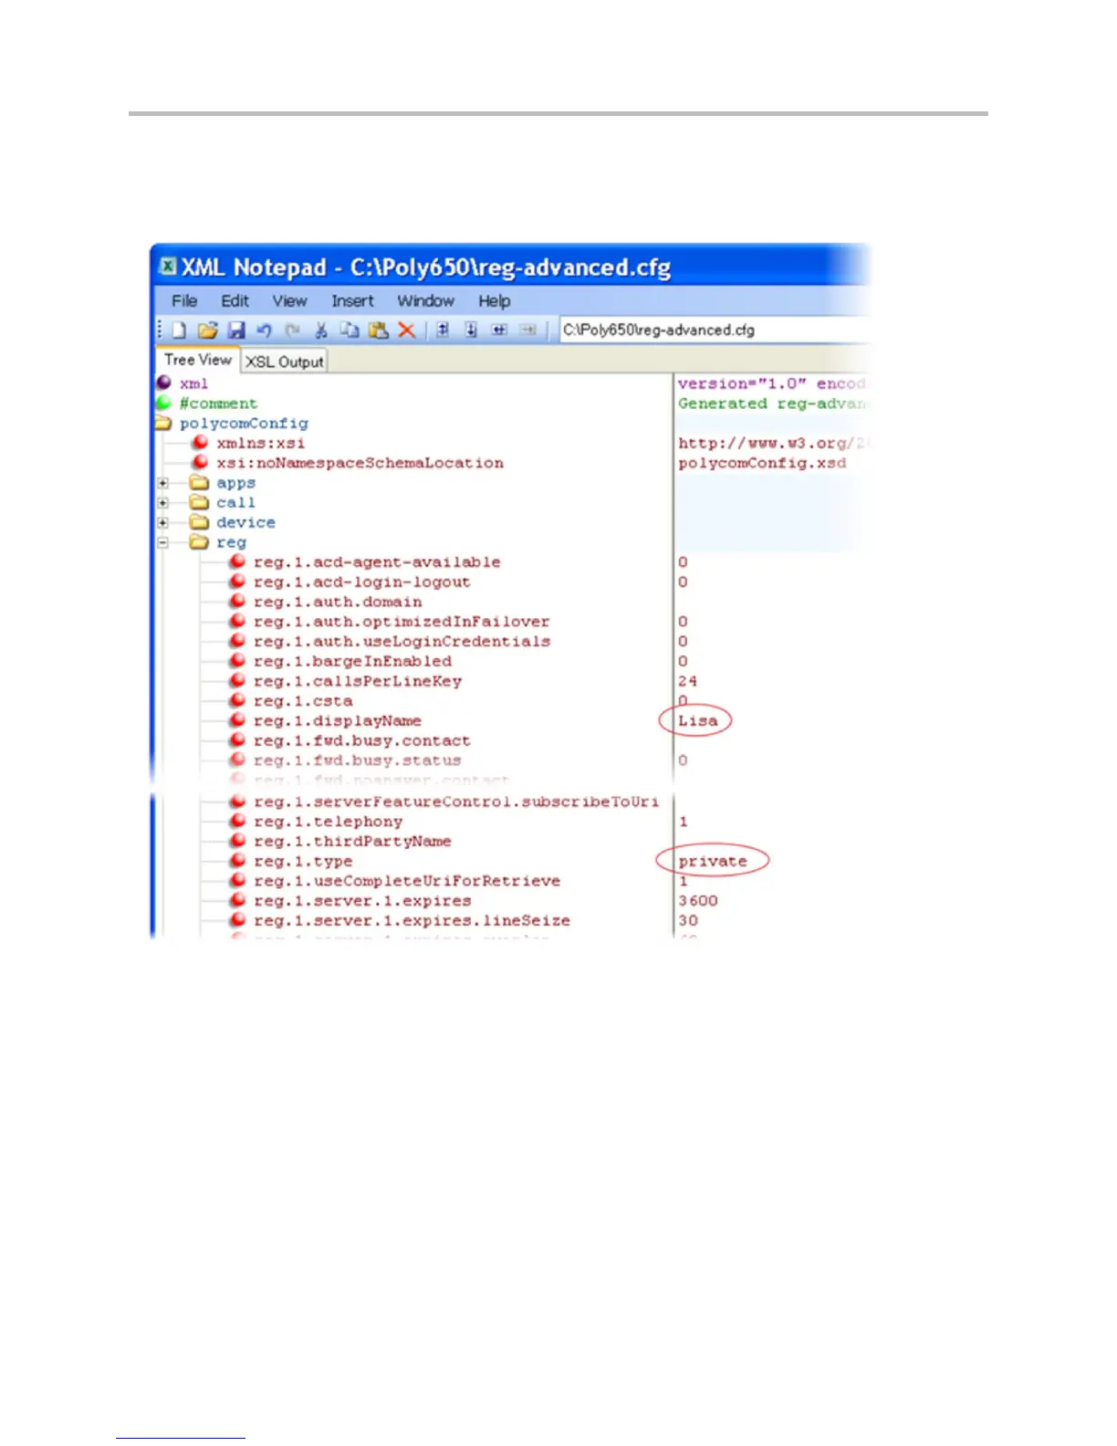Click the red X Delete icon

point(407,330)
